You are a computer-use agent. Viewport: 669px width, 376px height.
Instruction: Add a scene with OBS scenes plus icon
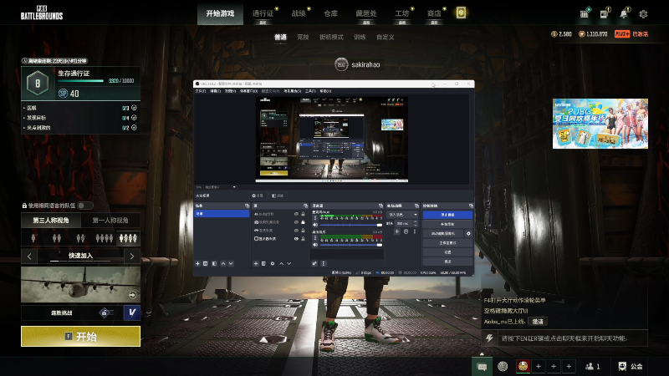coord(197,264)
